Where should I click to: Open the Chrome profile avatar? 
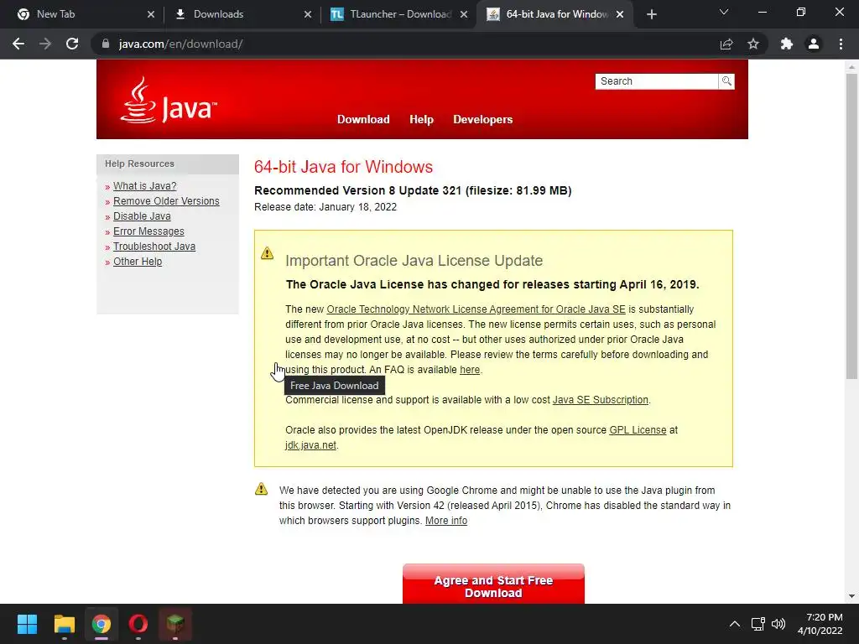tap(814, 44)
